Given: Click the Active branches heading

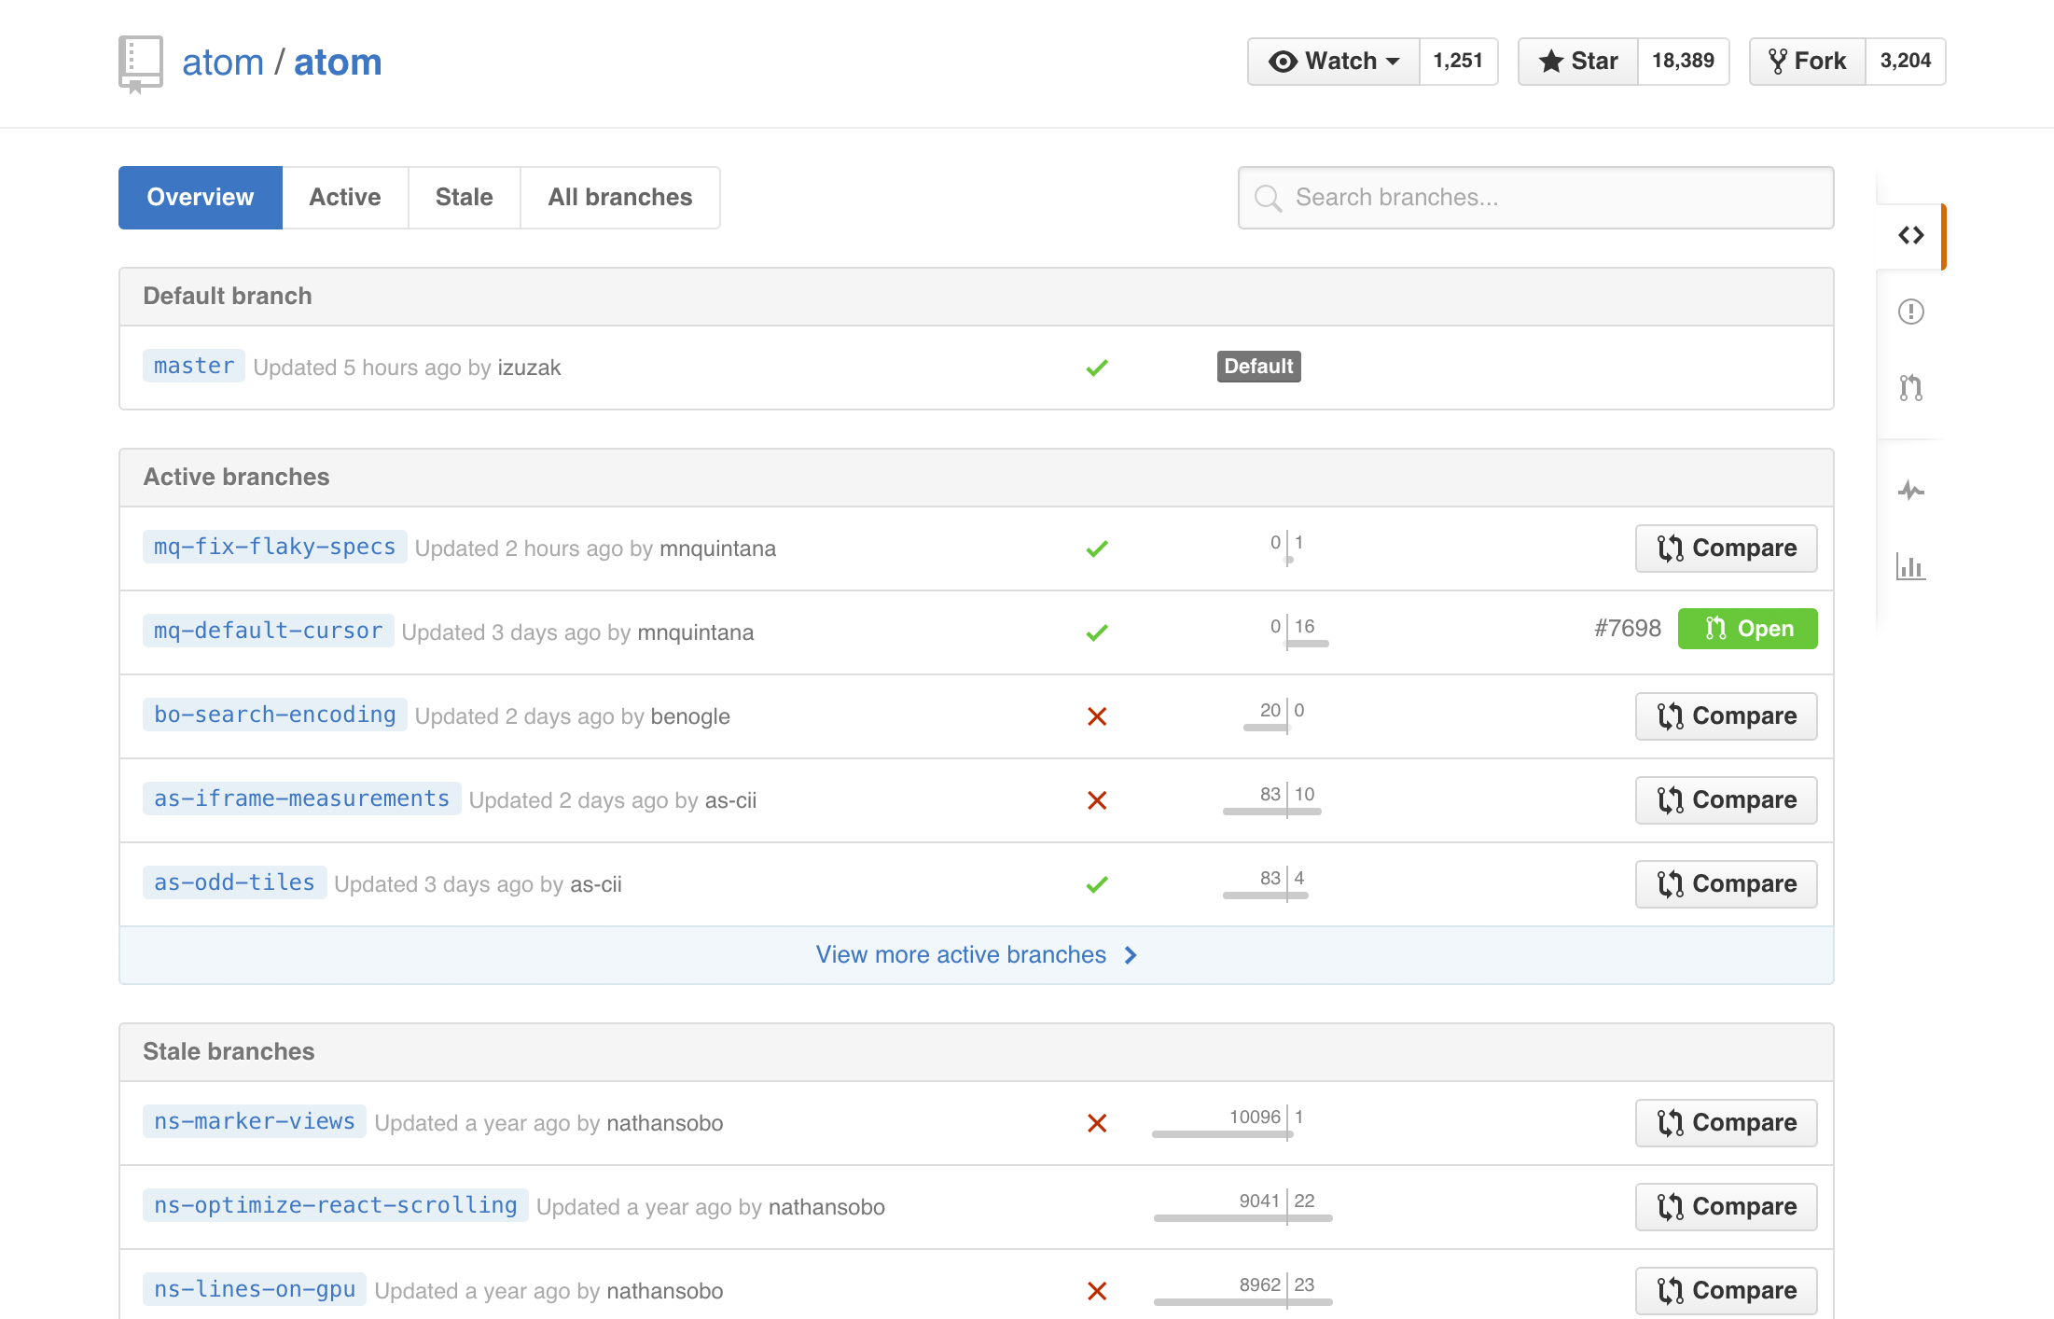Looking at the screenshot, I should pos(236,478).
